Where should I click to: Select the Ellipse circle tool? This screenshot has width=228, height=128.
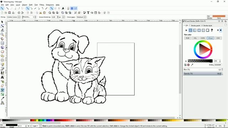pyautogui.click(x=2, y=52)
